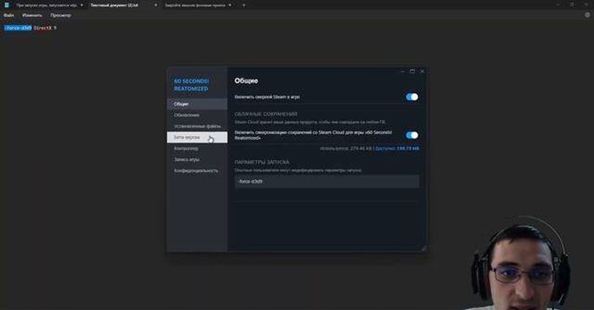594x310 pixels.
Task: Click the 'ОБЛАЧНЫЕ СОХРАНЕНИЯ' section heading
Action: pyautogui.click(x=266, y=114)
